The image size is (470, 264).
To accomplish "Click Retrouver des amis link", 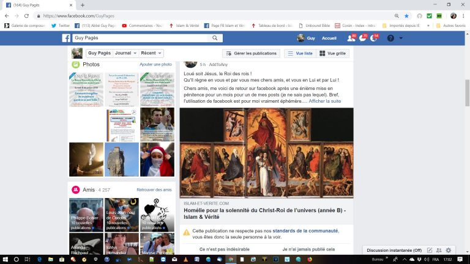I will click(154, 190).
